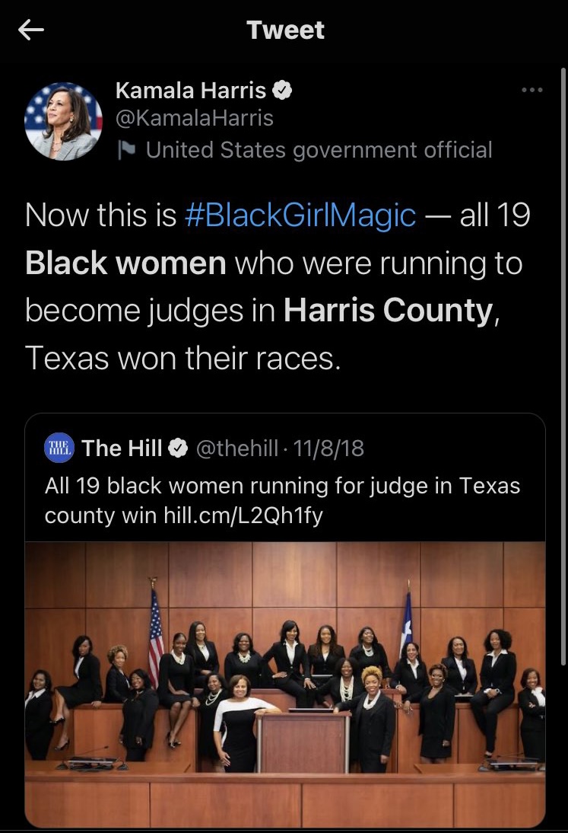
Task: Click the @thehill handle
Action: click(237, 448)
